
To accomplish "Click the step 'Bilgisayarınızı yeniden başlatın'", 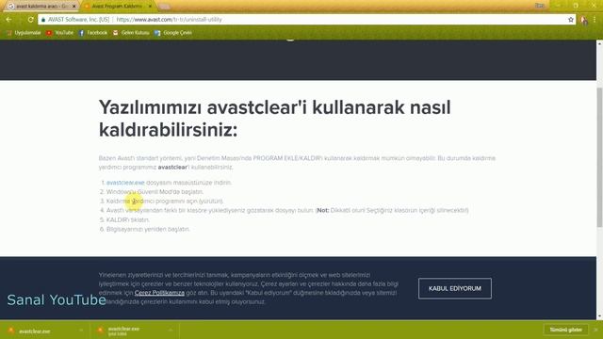I will pos(148,229).
